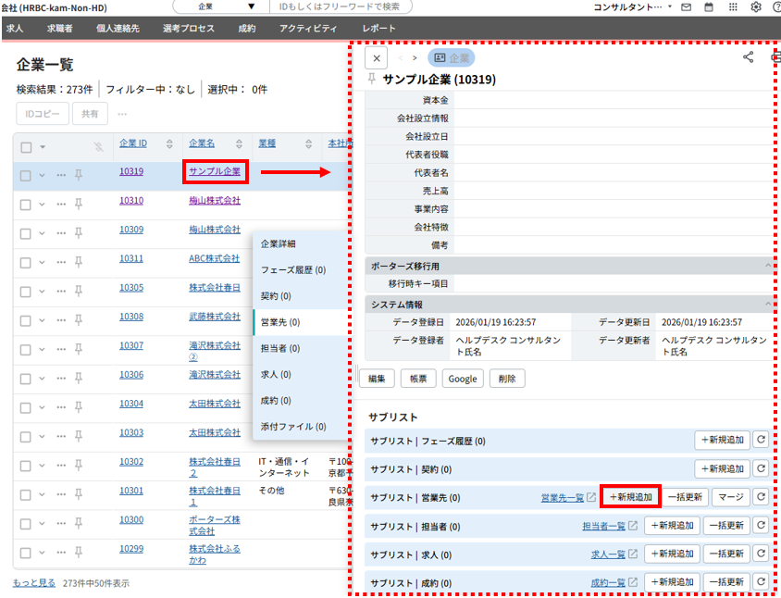Close the サンプル企業 detail panel
The height and width of the screenshot is (598, 781).
click(376, 57)
